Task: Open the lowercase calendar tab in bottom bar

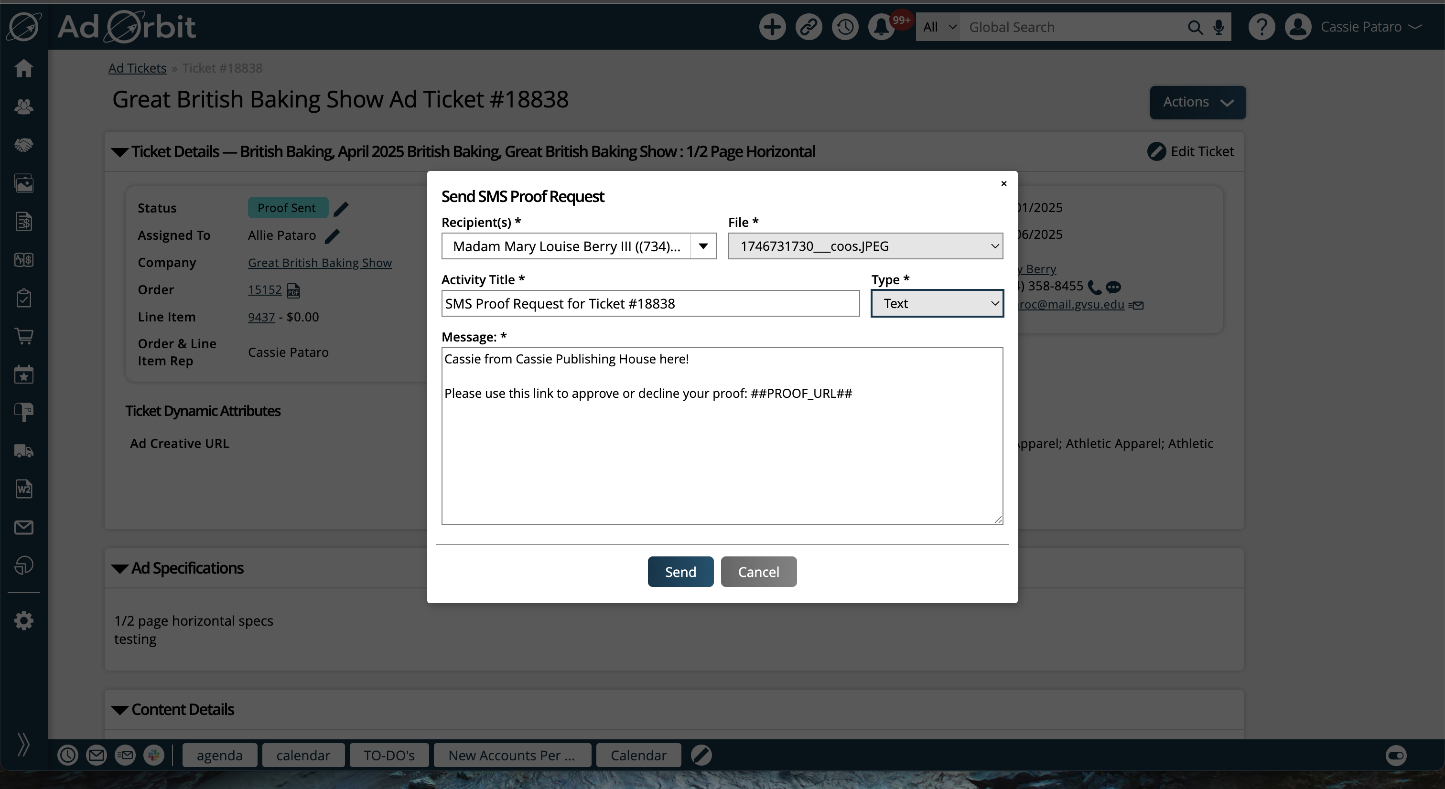Action: (303, 755)
